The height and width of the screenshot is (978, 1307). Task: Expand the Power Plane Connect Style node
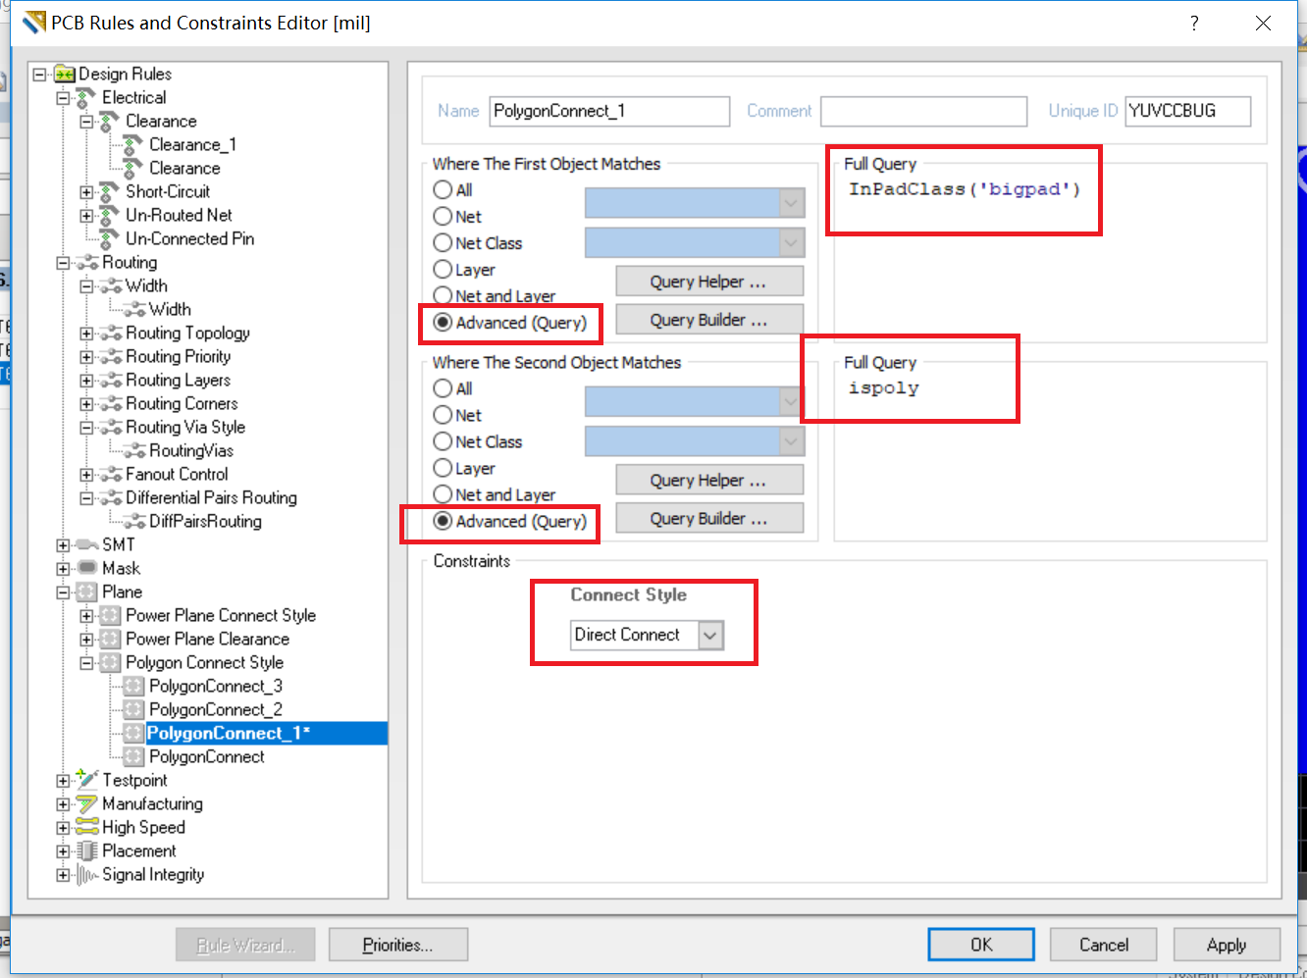click(x=86, y=616)
